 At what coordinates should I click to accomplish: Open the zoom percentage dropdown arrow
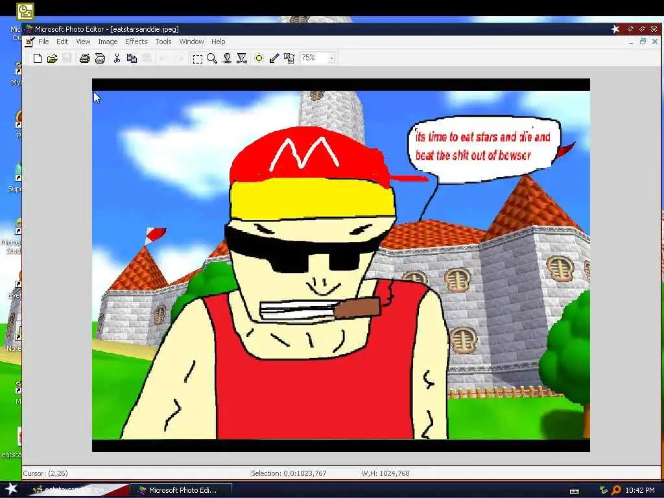(x=332, y=58)
